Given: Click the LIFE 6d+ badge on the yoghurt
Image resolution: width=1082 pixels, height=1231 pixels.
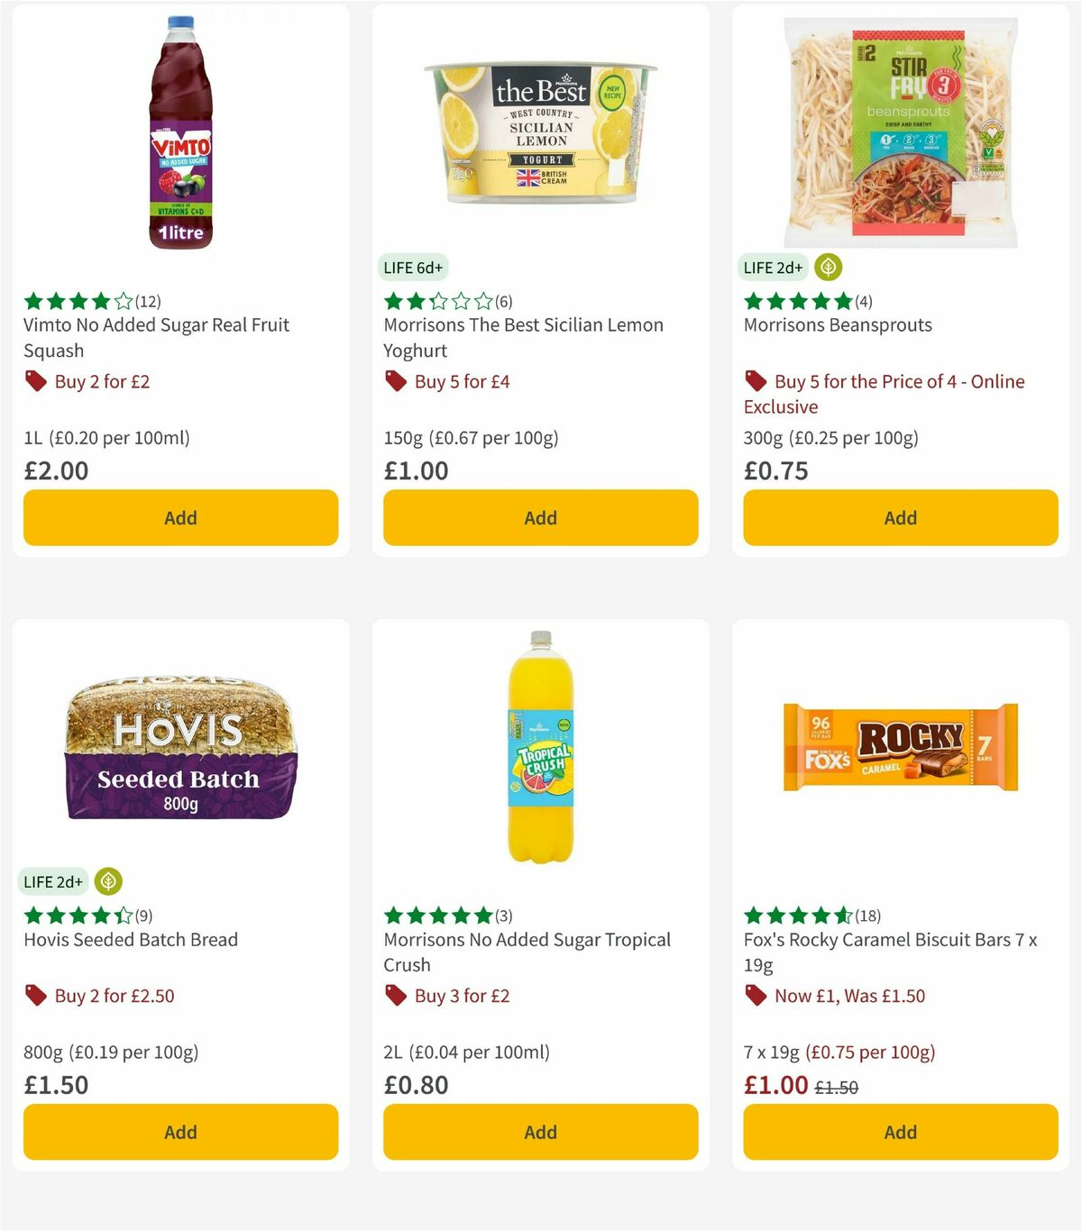Looking at the screenshot, I should click(412, 267).
